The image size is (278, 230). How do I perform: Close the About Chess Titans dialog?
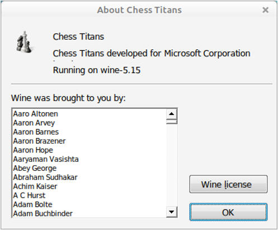(x=265, y=10)
